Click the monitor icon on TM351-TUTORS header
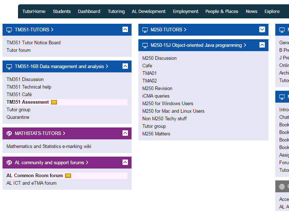 (9, 30)
